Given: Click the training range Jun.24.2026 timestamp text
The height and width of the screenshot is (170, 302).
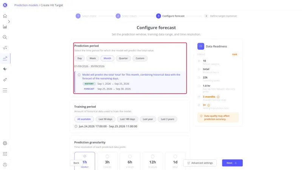Looking at the screenshot, I should click(108, 127).
